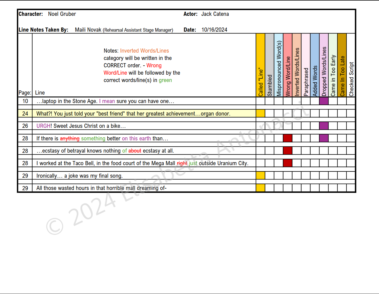Click purple Dropped Words cell in anything/something row
Image resolution: width=379 pixels, height=294 pixels.
click(x=324, y=138)
